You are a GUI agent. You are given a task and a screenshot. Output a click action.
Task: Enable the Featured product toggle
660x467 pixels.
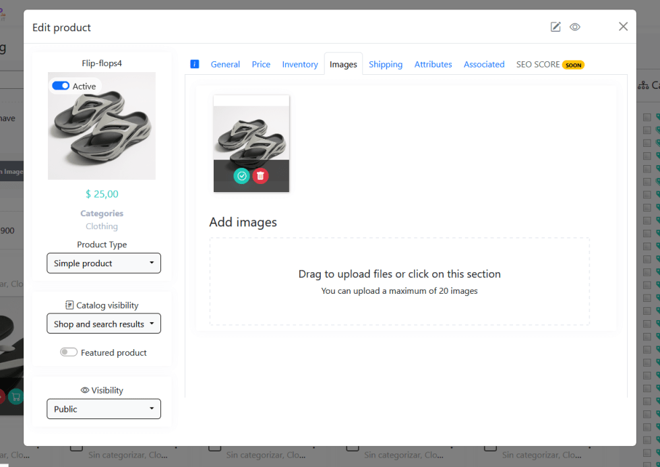[69, 352]
